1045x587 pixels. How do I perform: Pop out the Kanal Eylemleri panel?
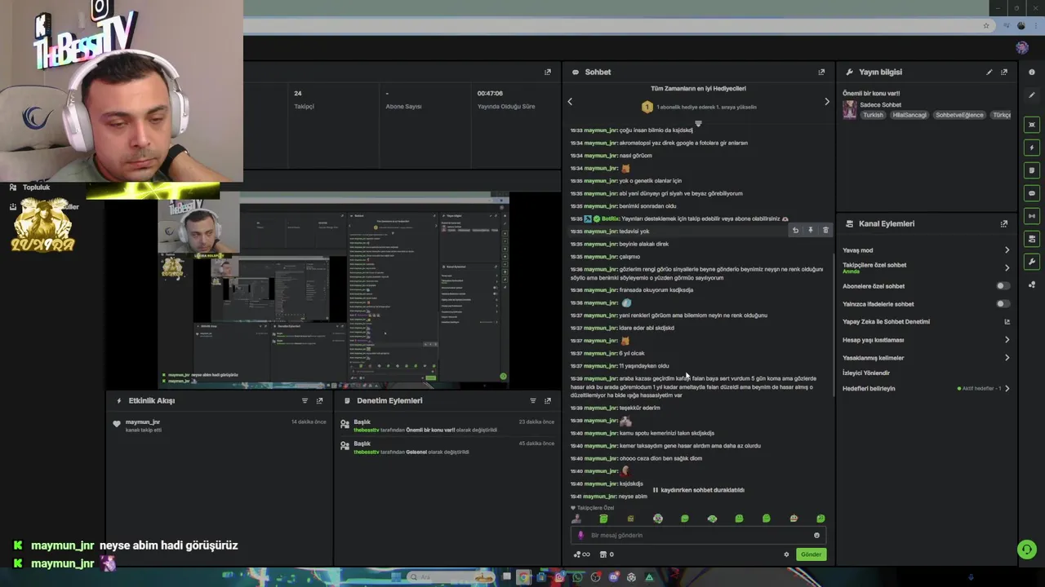coord(1004,223)
